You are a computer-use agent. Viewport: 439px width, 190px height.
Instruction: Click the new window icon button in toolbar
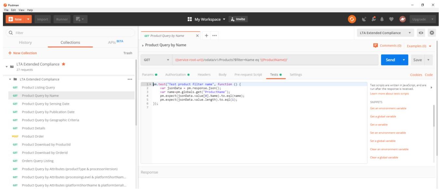point(80,19)
